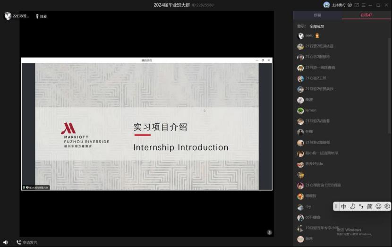Switch the 简 simplified/traditional character toggle
The image size is (392, 247).
tap(370, 206)
